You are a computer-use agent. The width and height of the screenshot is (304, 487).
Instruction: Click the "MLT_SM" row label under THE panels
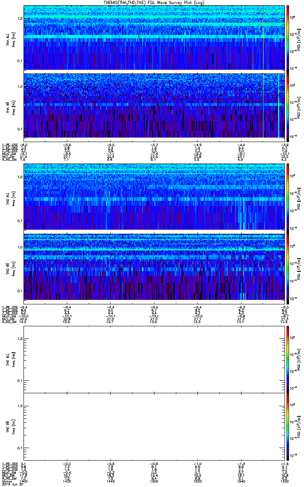[x=7, y=475]
